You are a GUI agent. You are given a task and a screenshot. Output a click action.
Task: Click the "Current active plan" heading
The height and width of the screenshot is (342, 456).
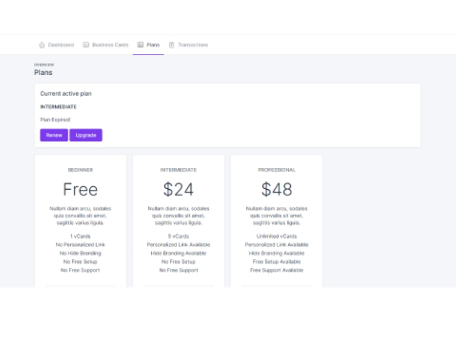(66, 93)
